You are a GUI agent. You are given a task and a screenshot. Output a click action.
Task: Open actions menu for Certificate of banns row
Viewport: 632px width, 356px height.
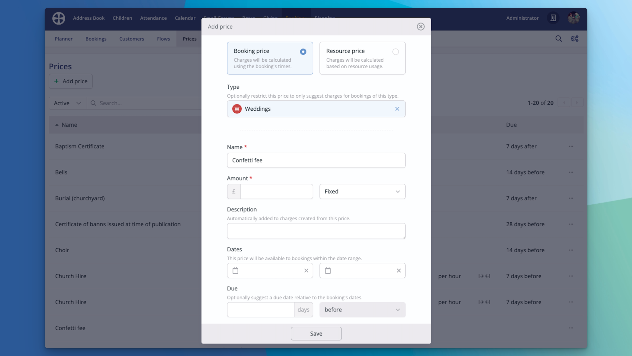click(571, 224)
